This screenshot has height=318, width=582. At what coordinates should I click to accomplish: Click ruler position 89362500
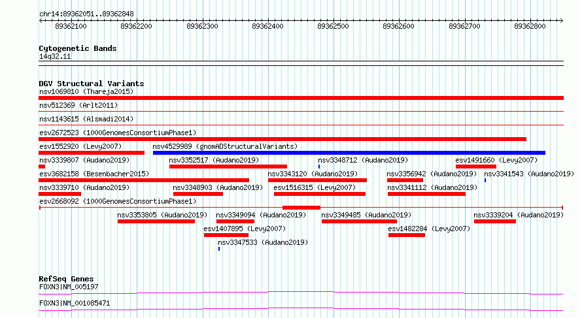tap(334, 26)
